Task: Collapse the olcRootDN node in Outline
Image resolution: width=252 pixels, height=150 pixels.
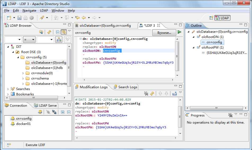Action: (x=194, y=37)
